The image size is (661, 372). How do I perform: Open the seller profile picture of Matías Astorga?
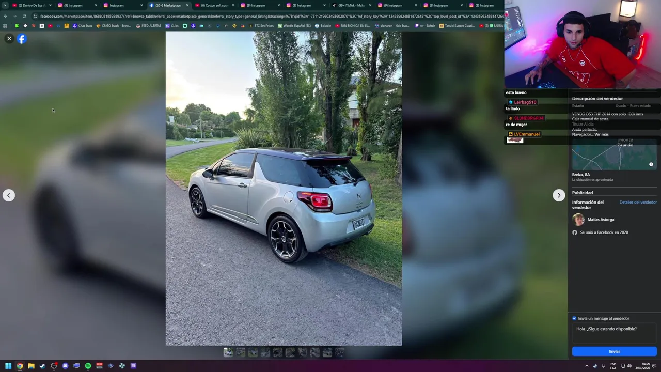tap(578, 220)
